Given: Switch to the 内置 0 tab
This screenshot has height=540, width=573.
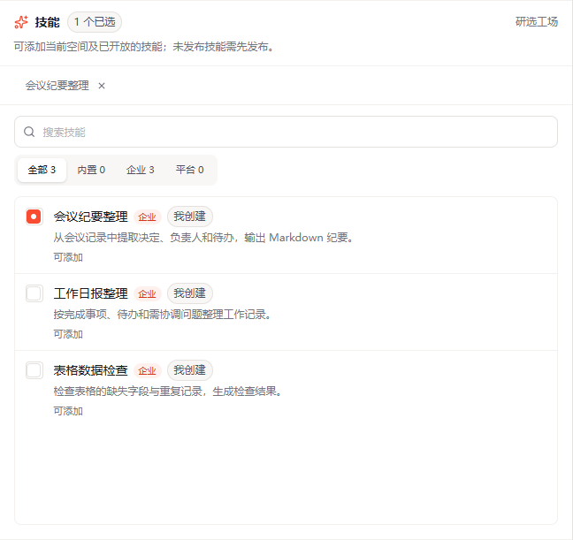Looking at the screenshot, I should [x=91, y=170].
